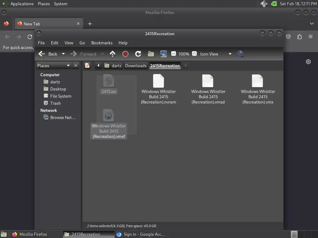The width and height of the screenshot is (318, 238).
Task: Open the Go menu
Action: pos(82,43)
